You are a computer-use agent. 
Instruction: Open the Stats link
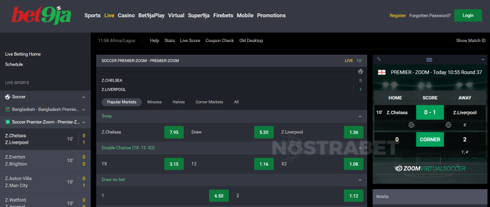click(169, 40)
